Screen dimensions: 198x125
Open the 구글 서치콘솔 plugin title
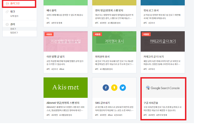pos(151,103)
